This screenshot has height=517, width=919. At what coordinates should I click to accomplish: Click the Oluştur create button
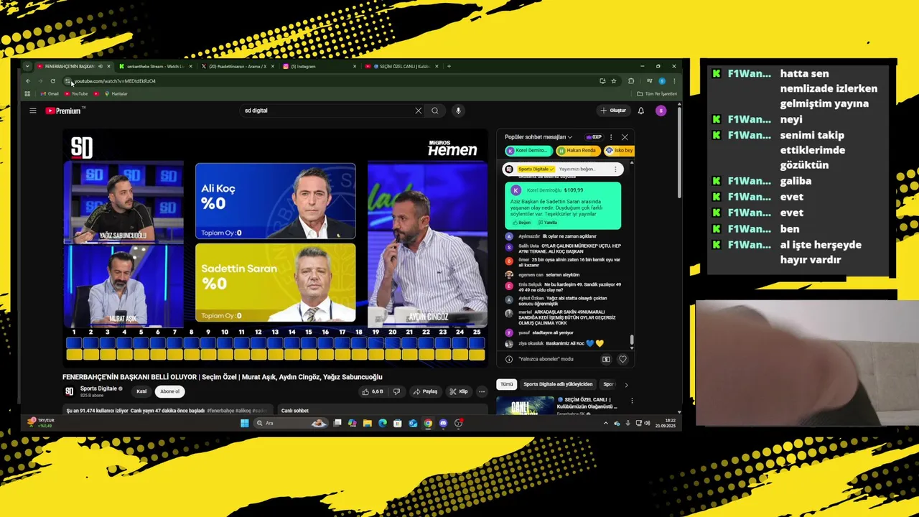click(613, 111)
